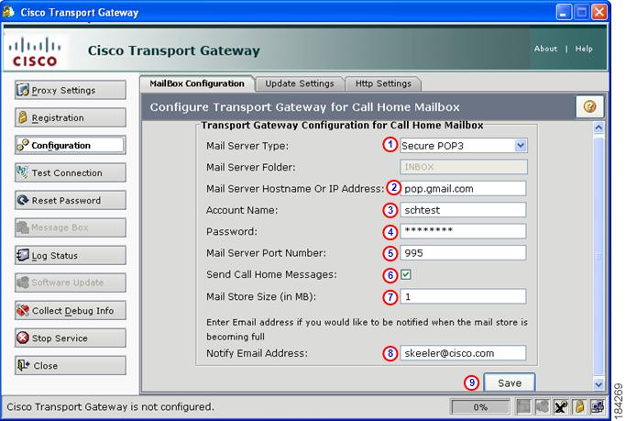This screenshot has height=421, width=626.
Task: Click the Close door icon
Action: coord(23,365)
